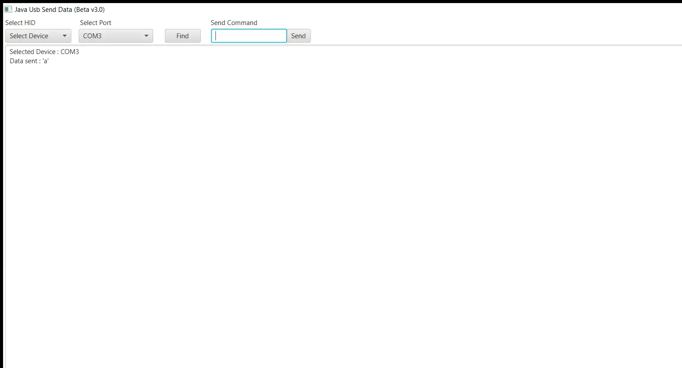This screenshot has height=368, width=682.
Task: Click the "Data sent : 'a'" log line
Action: (29, 61)
